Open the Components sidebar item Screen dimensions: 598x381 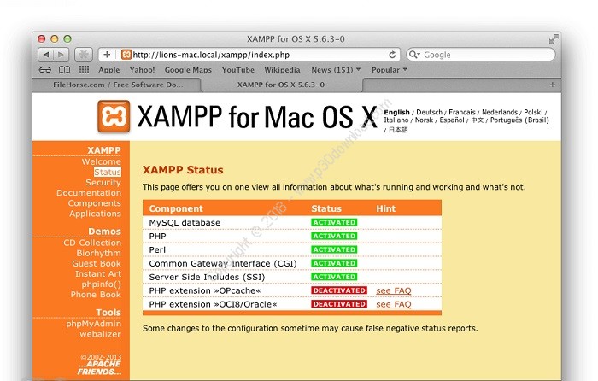[x=95, y=203]
